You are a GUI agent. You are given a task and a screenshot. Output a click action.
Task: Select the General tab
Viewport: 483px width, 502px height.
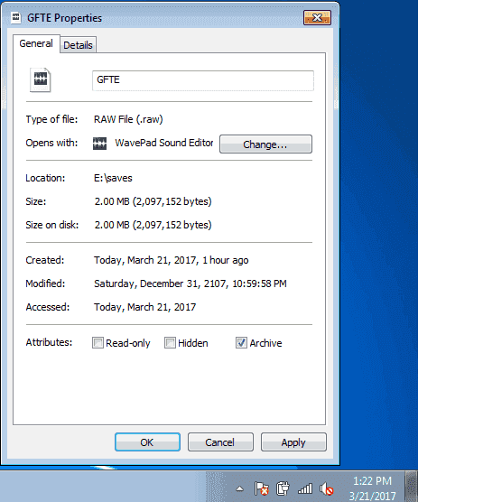coord(36,43)
